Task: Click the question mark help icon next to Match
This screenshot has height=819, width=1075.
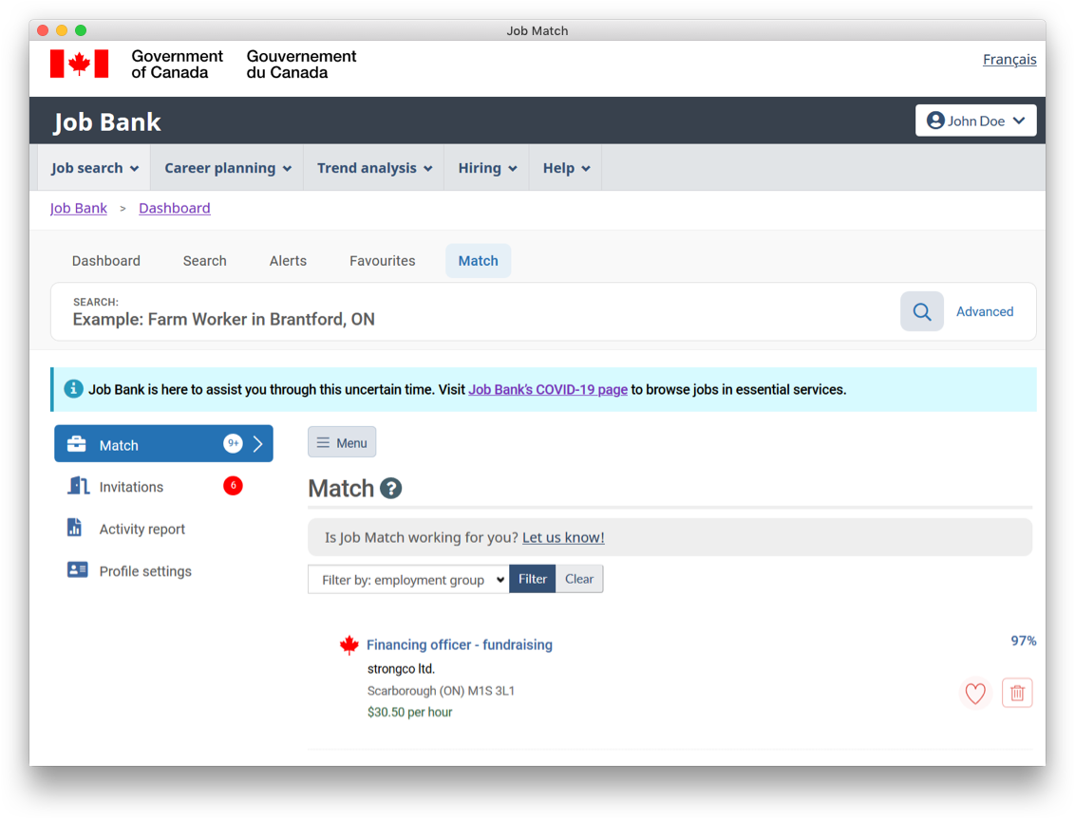Action: [391, 489]
